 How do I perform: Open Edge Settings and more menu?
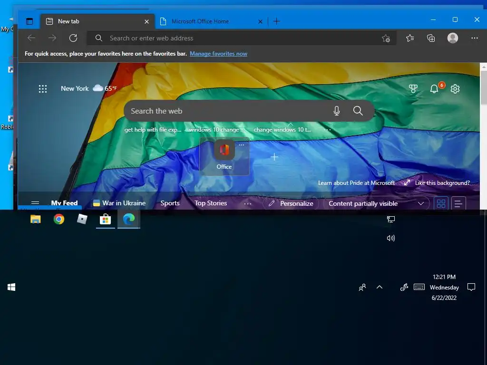pos(475,38)
